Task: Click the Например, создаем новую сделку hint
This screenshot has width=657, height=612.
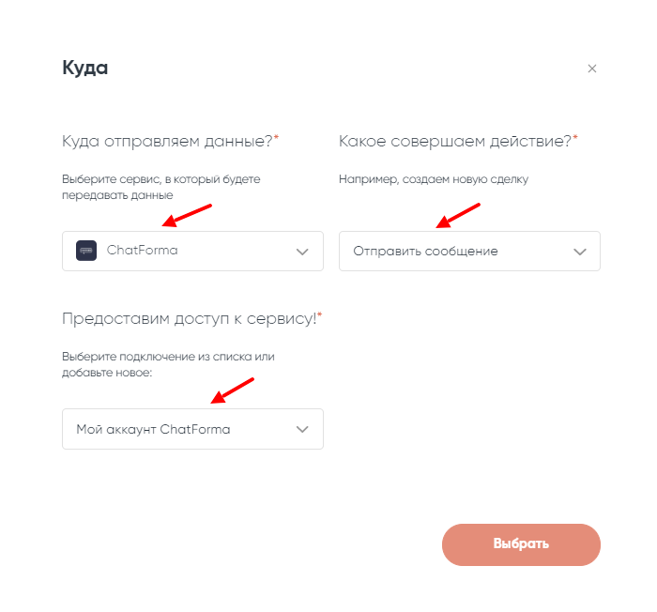Action: [x=433, y=179]
